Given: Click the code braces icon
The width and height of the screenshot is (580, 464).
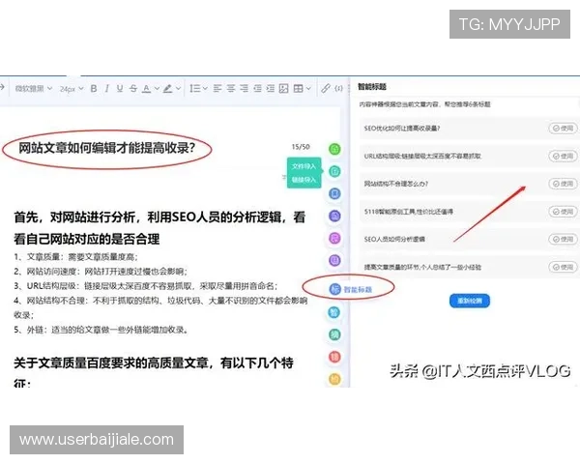Looking at the screenshot, I should (x=338, y=88).
